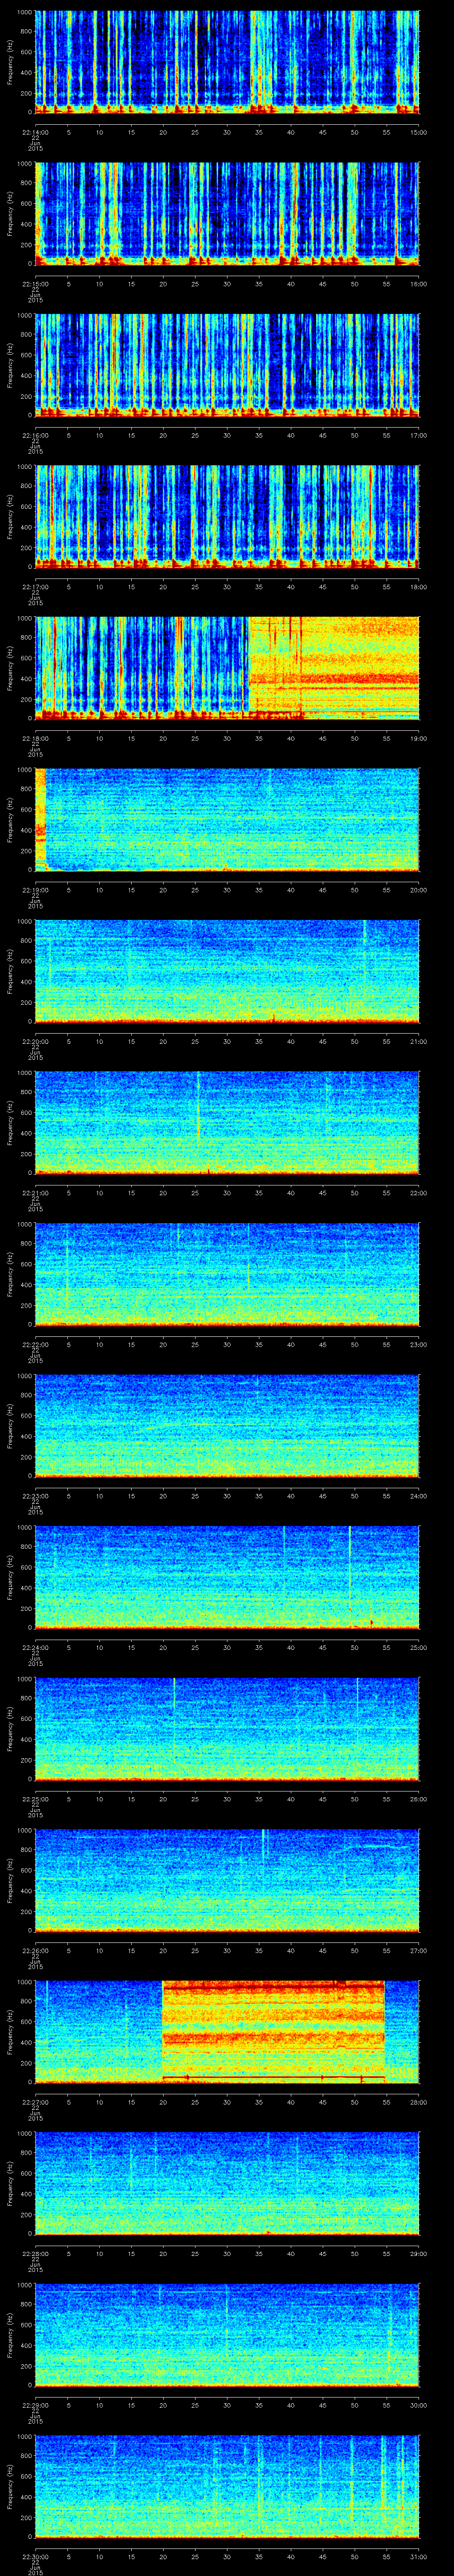Click the 22:18:00 start time label
Image resolution: width=454 pixels, height=2576 pixels.
coord(35,737)
